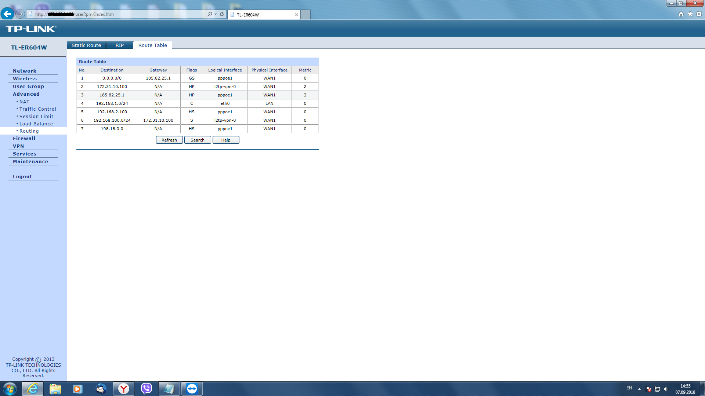Open the Maintenance menu section
The width and height of the screenshot is (705, 396).
pos(30,161)
